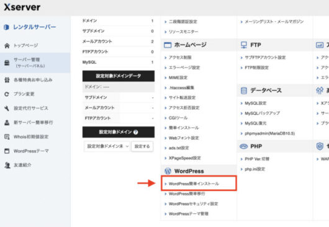The image size is (329, 227).
Task: Click the MySQL count row
Action: 118,62
